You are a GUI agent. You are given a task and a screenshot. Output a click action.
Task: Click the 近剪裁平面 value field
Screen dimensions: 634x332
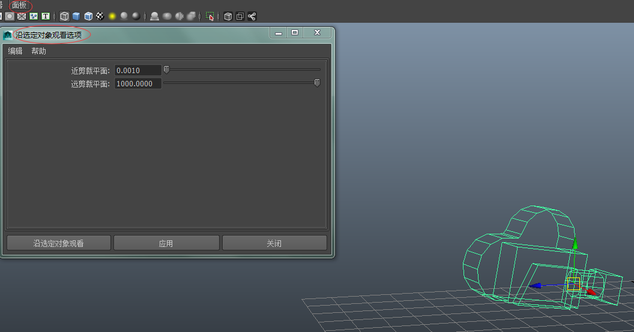coord(138,70)
